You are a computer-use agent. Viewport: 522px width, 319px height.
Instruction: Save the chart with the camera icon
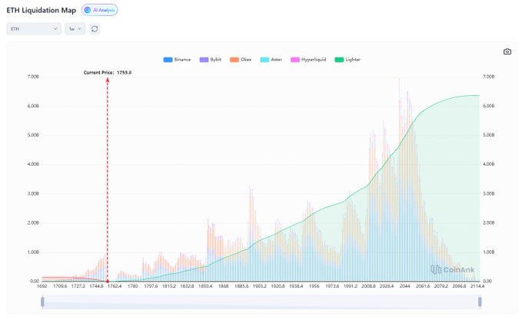[x=507, y=51]
